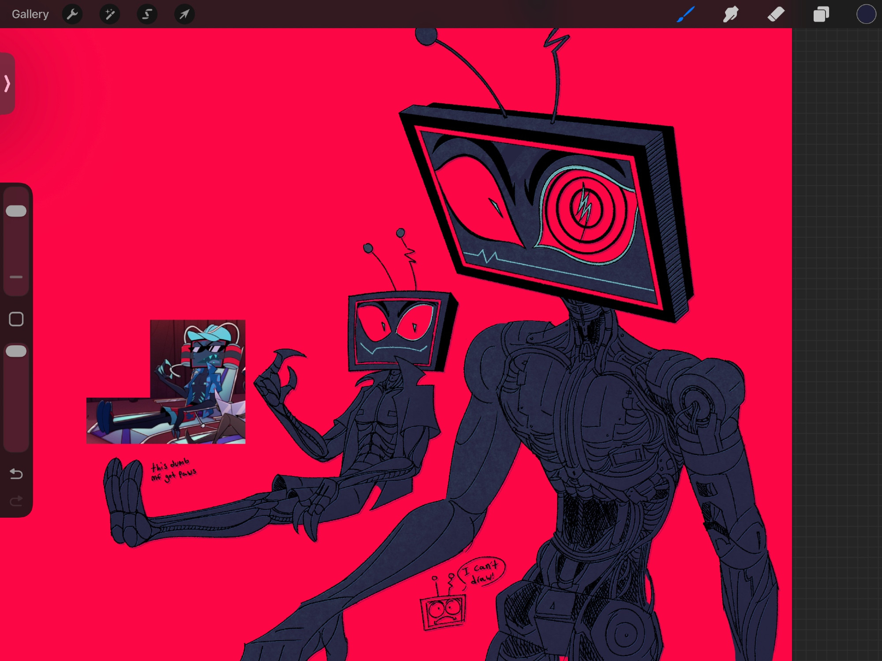Click the brush size slider handle
The image size is (882, 661).
16,211
